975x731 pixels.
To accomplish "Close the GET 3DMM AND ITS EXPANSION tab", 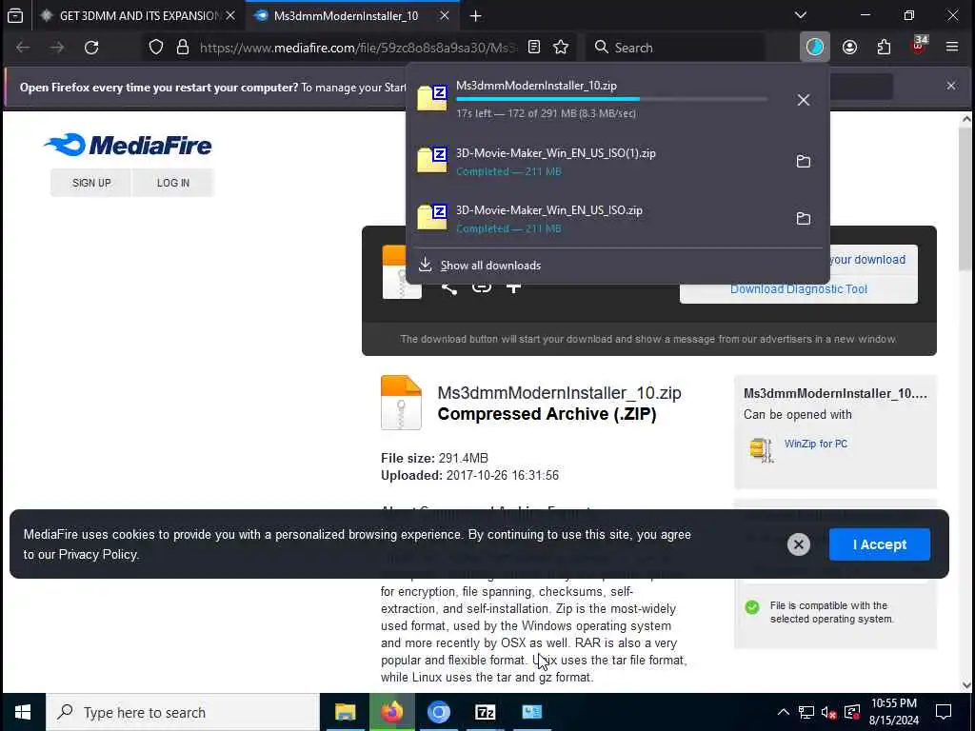I will pos(230,15).
